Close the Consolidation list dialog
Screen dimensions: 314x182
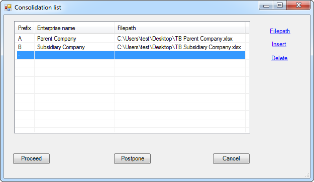point(298,6)
